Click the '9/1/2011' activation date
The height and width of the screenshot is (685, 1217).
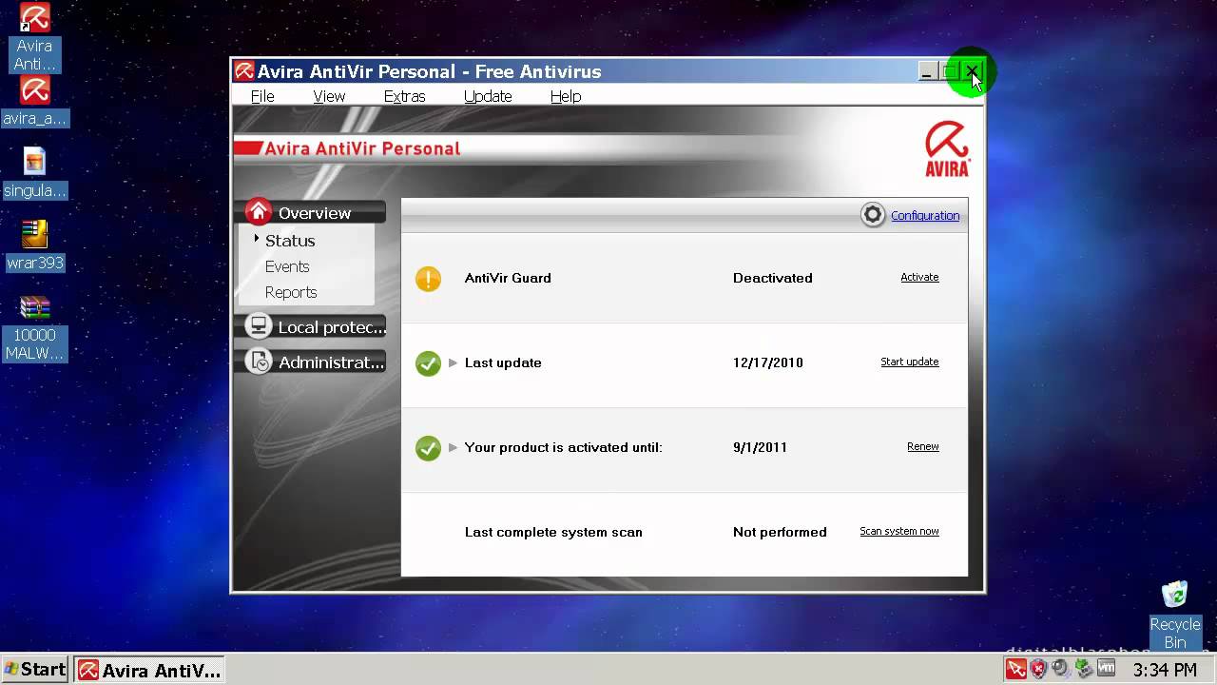pyautogui.click(x=760, y=447)
